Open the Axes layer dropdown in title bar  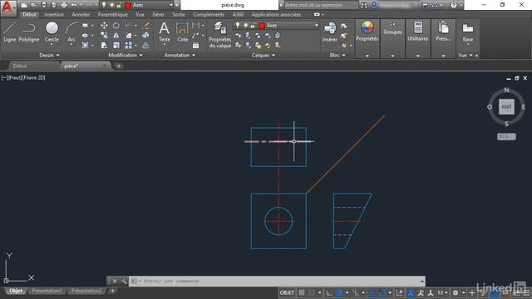(x=171, y=5)
